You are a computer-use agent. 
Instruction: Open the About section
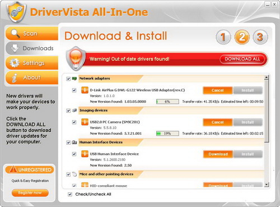click(x=32, y=77)
